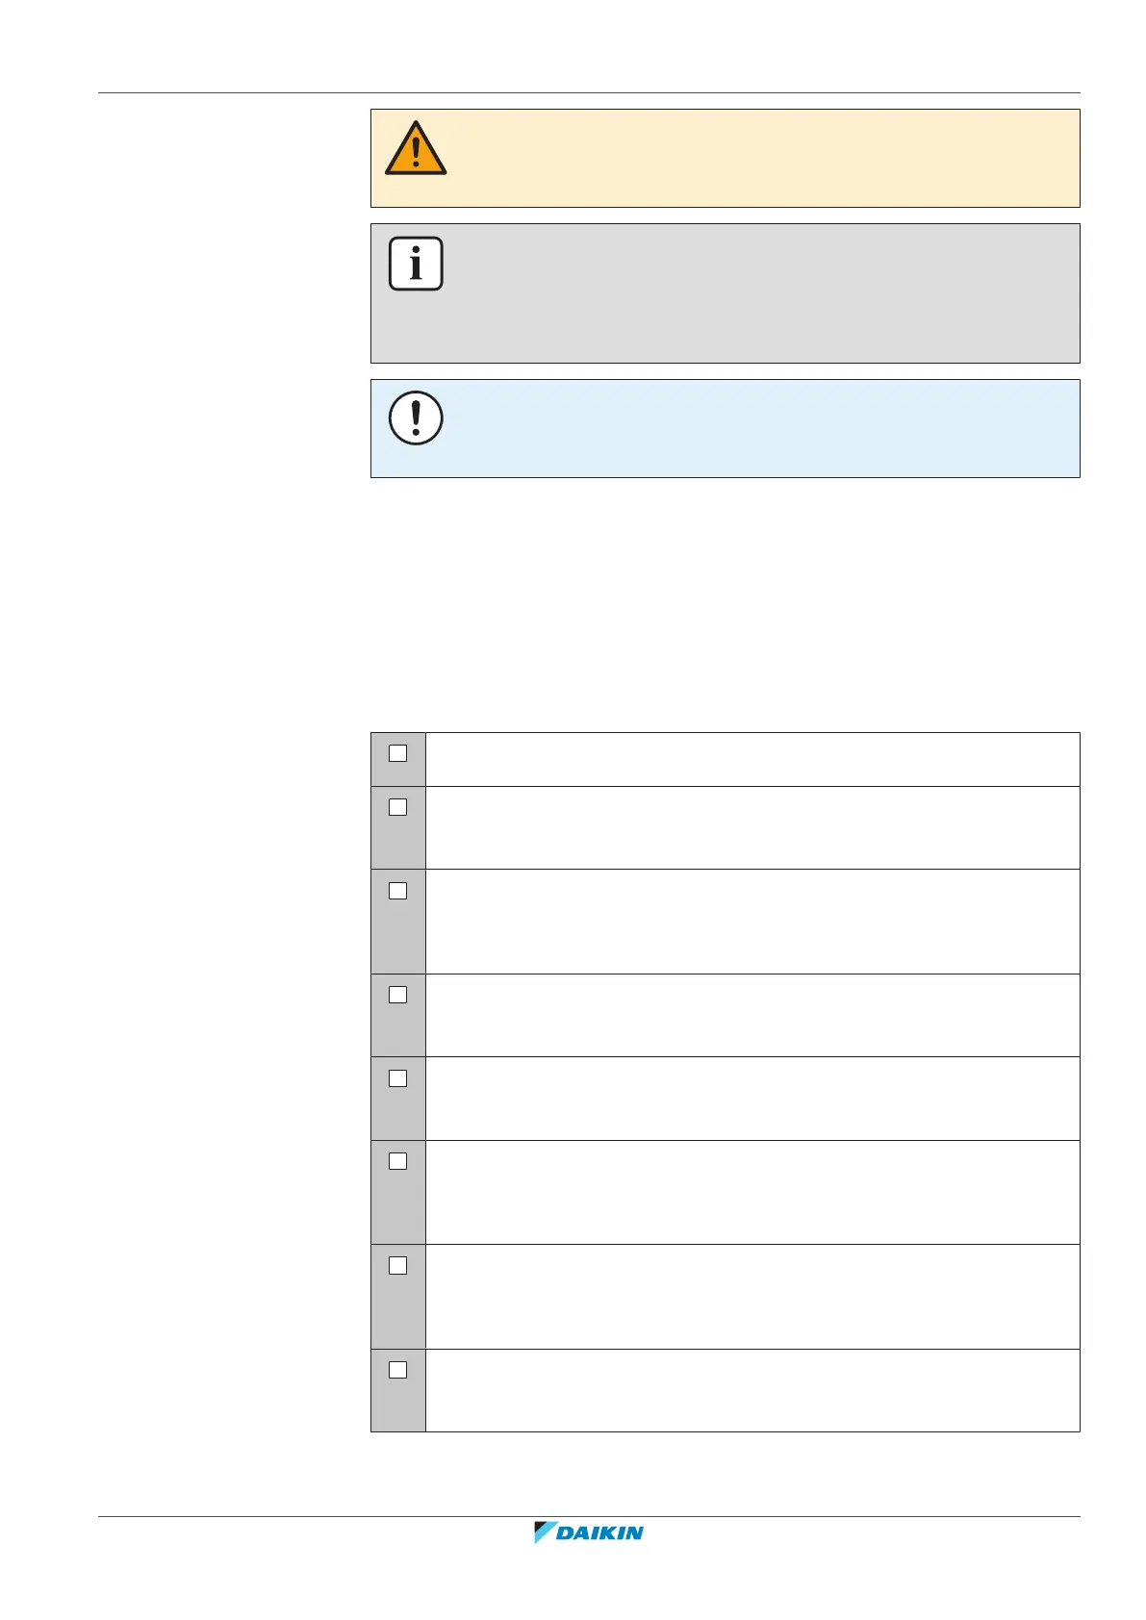Click the empty text cell of the last checklist row

click(752, 1390)
